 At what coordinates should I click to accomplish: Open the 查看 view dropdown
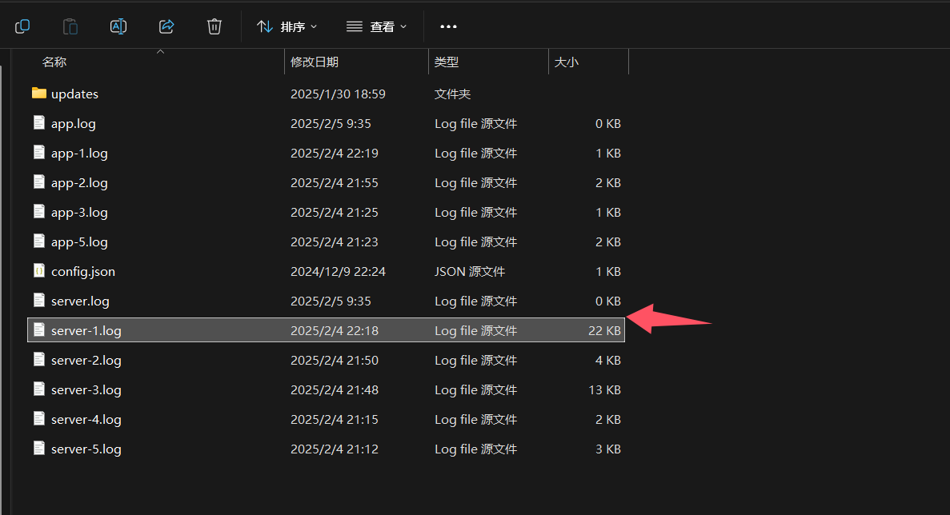[376, 26]
